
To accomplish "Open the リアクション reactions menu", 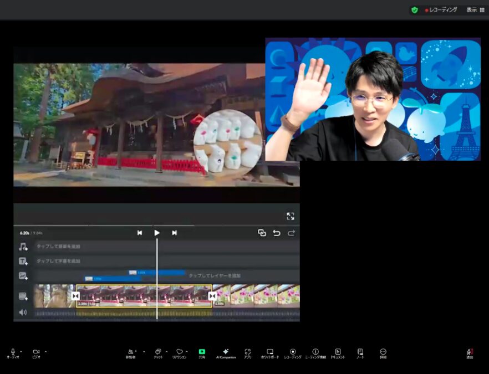I will pyautogui.click(x=179, y=353).
